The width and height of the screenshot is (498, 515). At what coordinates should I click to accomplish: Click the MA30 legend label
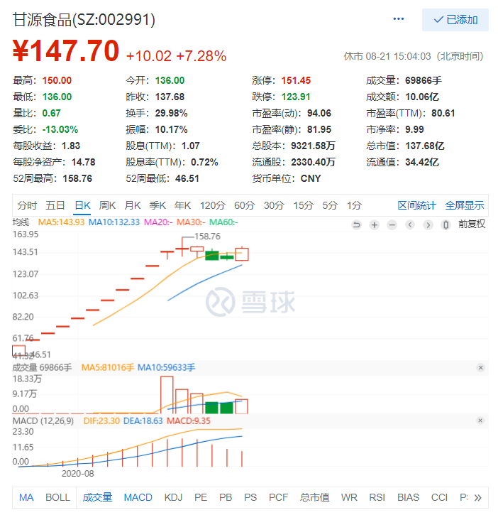[x=191, y=222]
